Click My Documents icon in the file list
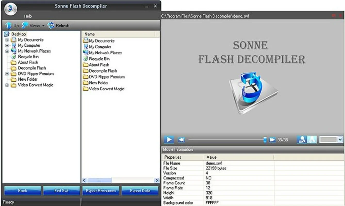The height and width of the screenshot is (206, 345). [86, 41]
